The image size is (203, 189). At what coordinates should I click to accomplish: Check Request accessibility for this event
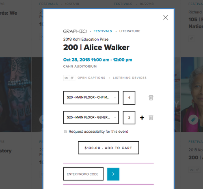(65, 132)
